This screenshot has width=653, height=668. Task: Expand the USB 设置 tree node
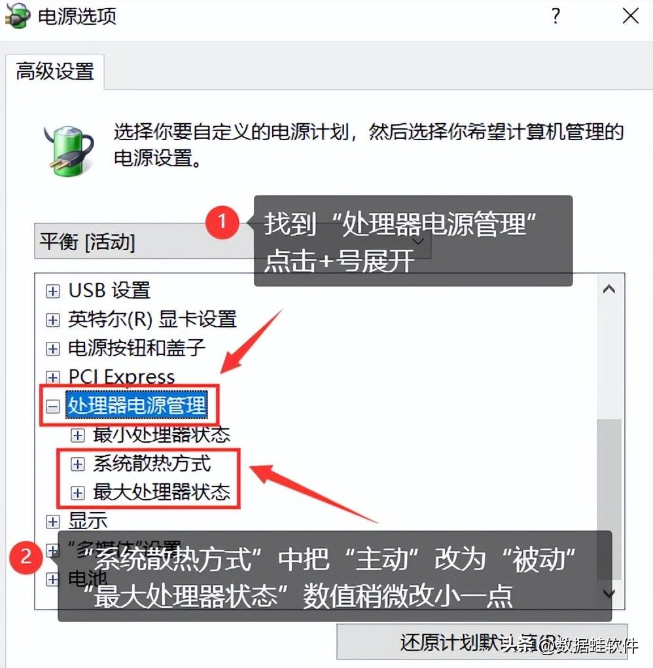(x=52, y=291)
